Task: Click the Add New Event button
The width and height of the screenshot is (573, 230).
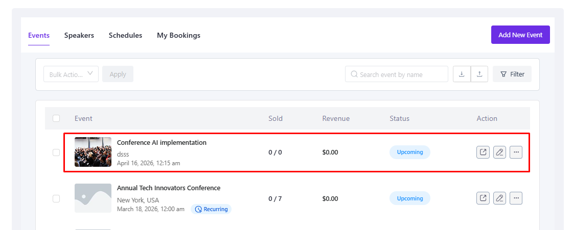Action: pyautogui.click(x=520, y=35)
